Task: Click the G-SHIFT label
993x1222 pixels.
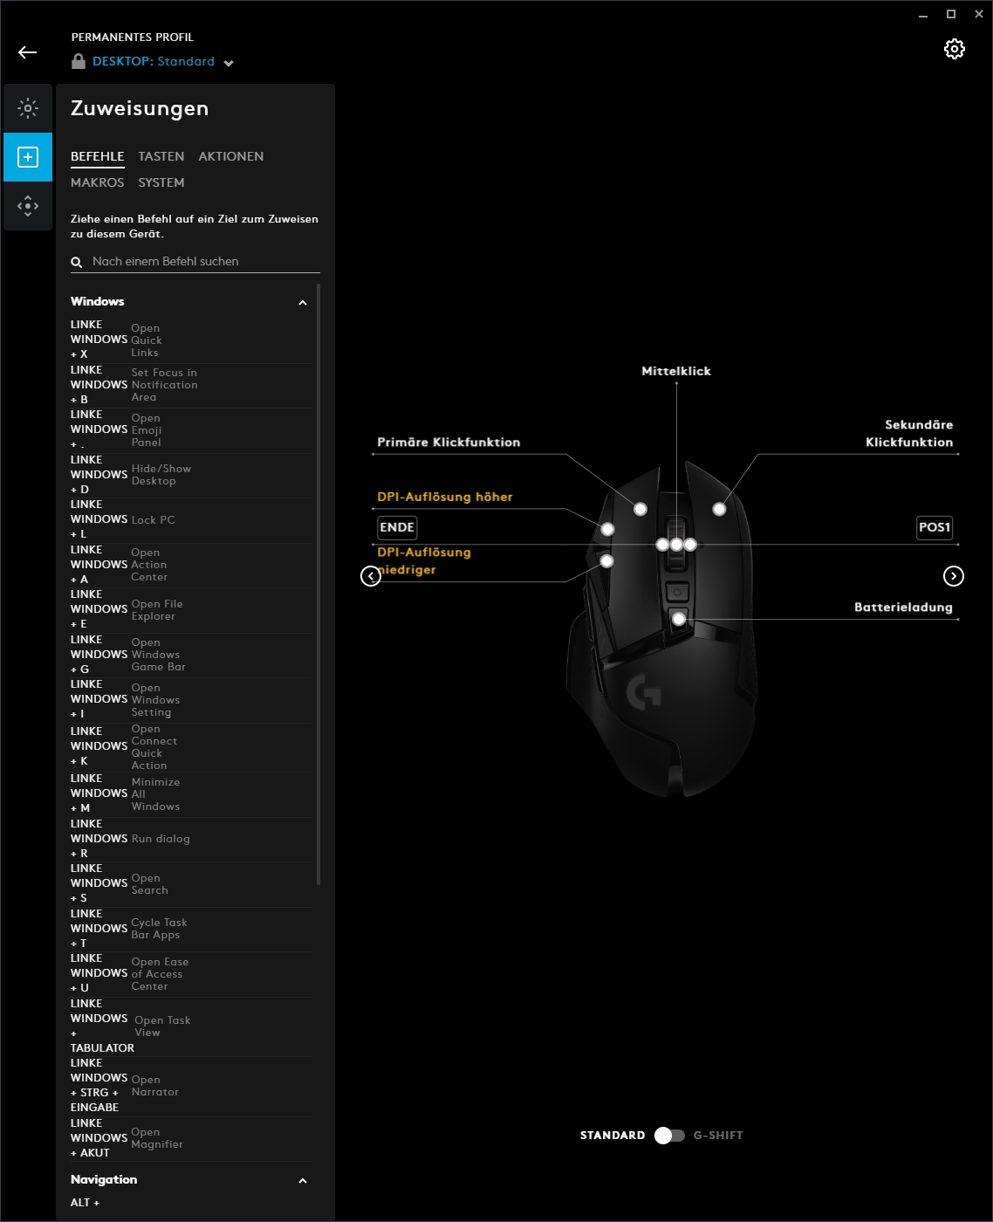Action: (718, 1135)
